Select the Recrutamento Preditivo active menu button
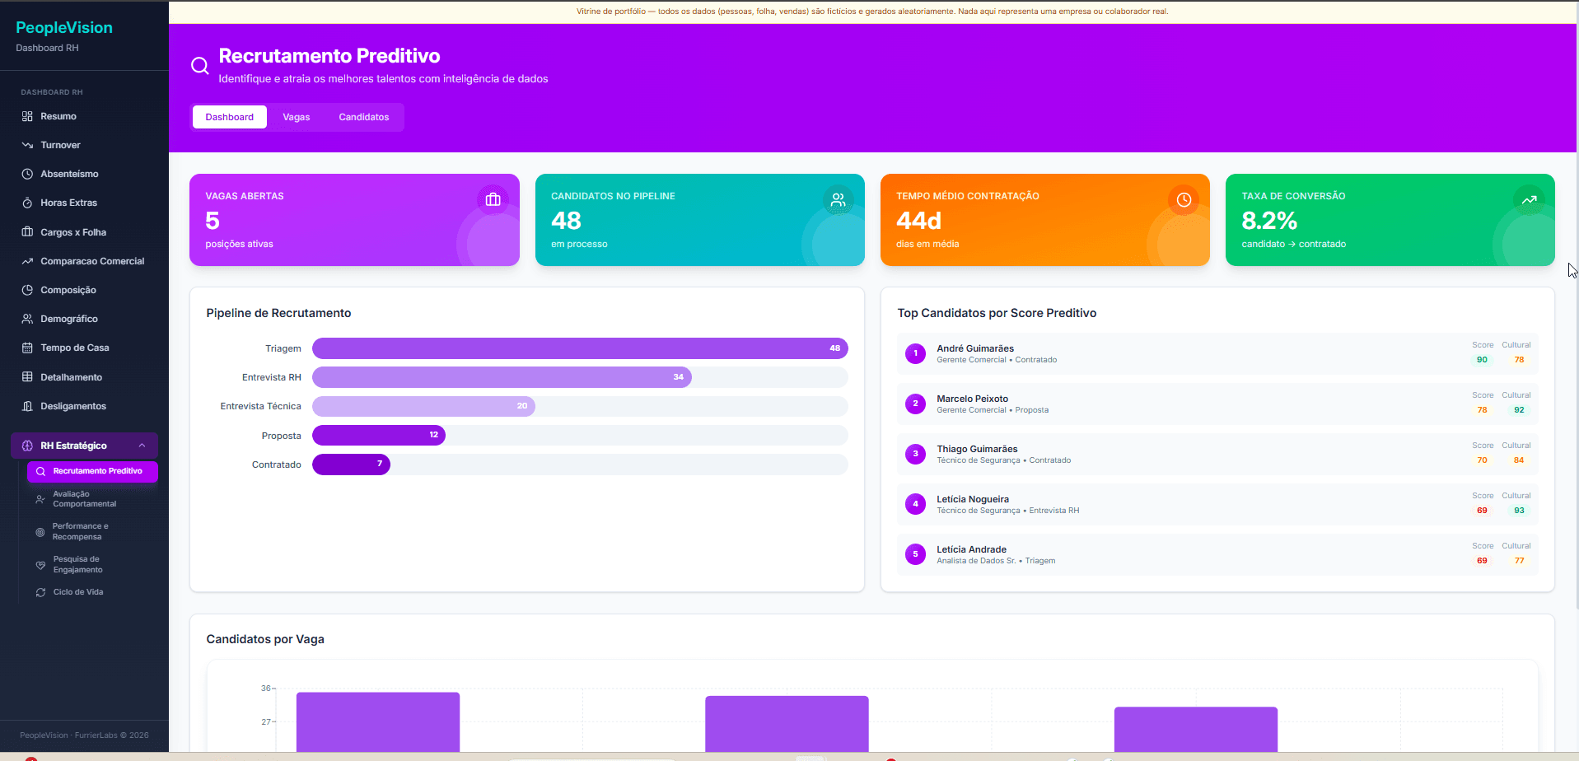The height and width of the screenshot is (761, 1579). point(92,471)
